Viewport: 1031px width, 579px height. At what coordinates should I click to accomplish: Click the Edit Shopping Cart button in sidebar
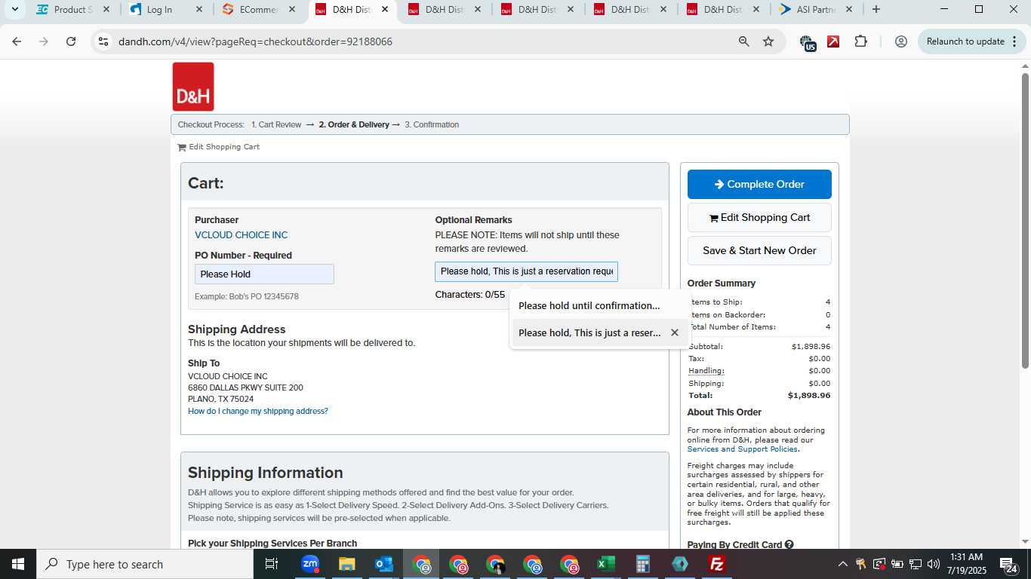[x=759, y=217]
